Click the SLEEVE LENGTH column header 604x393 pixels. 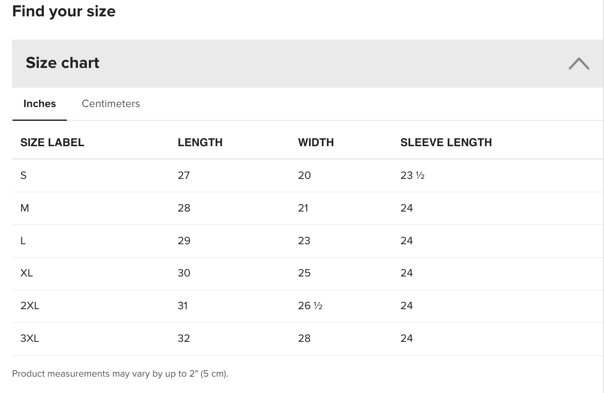click(446, 142)
